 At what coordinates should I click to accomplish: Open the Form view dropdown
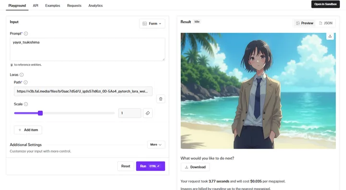pyautogui.click(x=152, y=24)
